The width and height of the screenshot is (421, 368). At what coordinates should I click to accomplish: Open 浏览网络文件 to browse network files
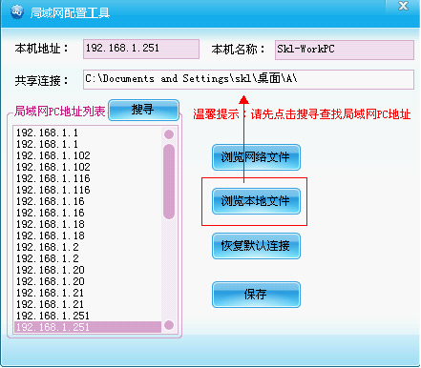click(256, 157)
